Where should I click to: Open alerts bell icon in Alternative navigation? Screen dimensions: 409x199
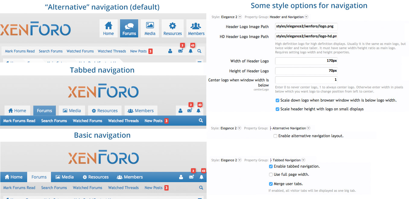click(x=191, y=51)
